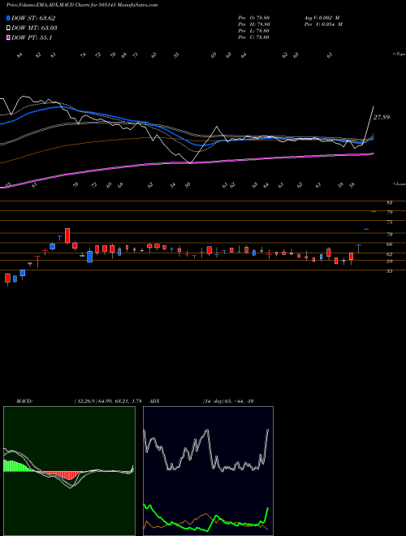
Task: Click the MACD indicator heading
Action: 24,401
